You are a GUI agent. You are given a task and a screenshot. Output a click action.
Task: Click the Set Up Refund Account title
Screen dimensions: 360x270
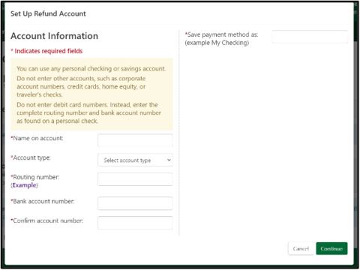(x=48, y=13)
